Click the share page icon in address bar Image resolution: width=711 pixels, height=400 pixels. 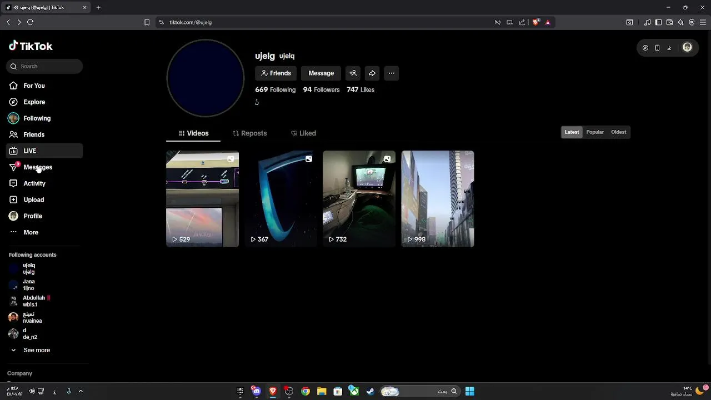(522, 22)
